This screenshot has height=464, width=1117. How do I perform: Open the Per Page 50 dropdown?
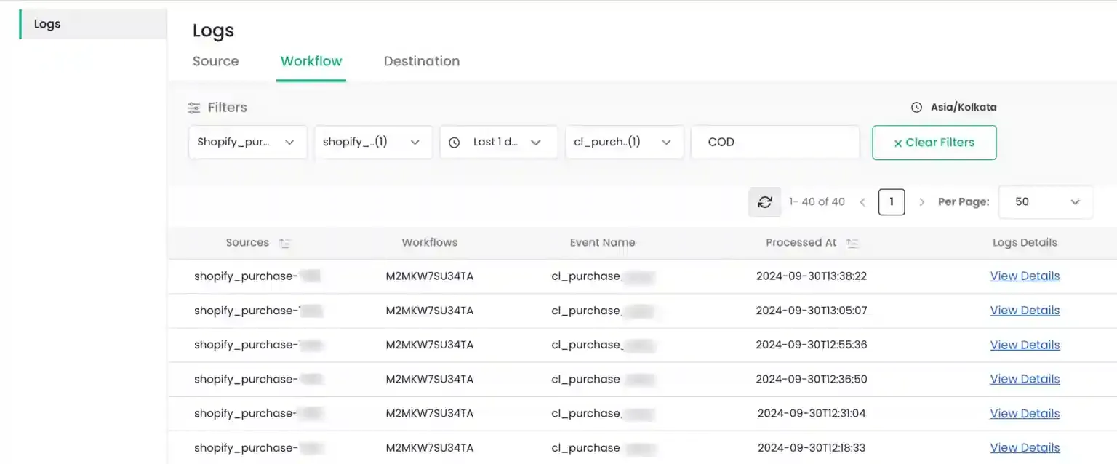click(1046, 202)
